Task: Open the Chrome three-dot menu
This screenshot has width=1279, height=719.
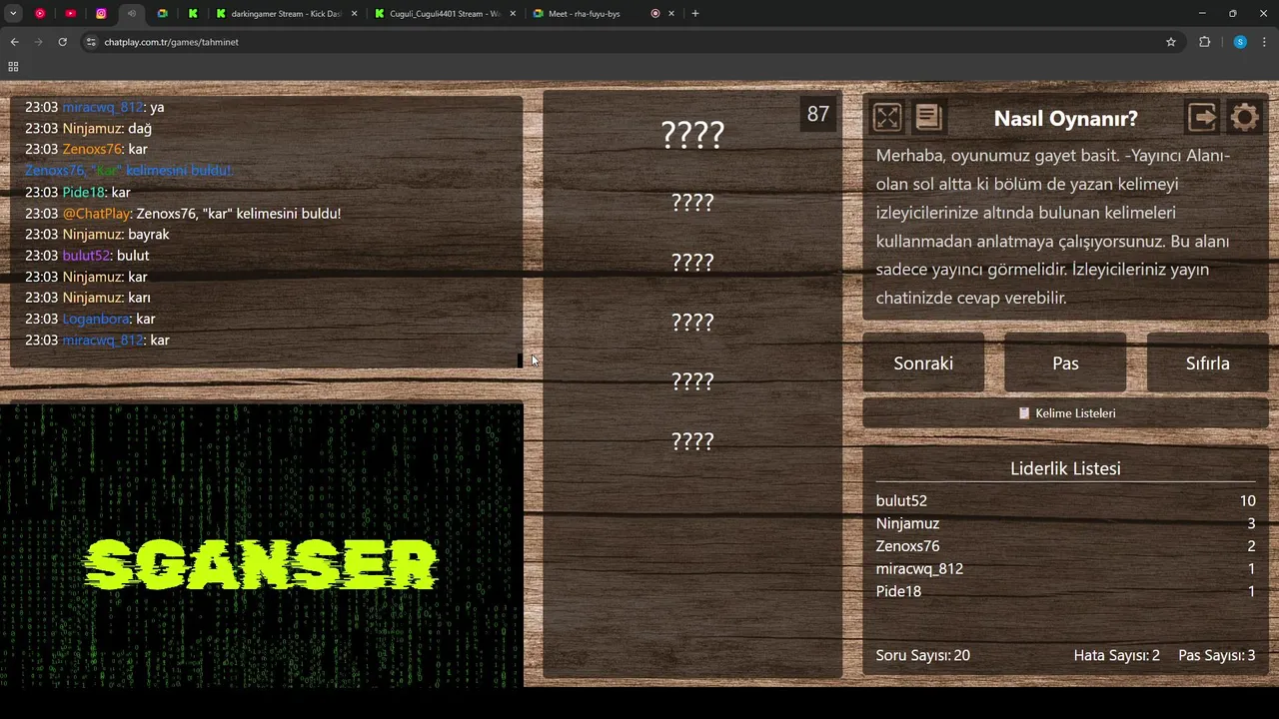Action: [x=1265, y=42]
